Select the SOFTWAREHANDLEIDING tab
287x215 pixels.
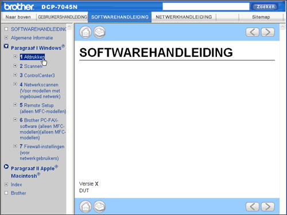coord(120,17)
